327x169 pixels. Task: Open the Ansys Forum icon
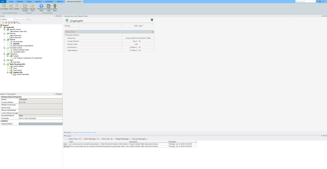click(11, 7)
